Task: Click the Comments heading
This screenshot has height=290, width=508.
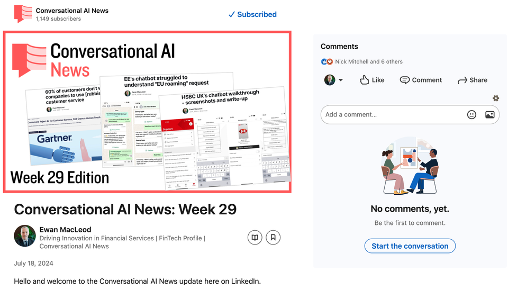Action: pos(339,47)
